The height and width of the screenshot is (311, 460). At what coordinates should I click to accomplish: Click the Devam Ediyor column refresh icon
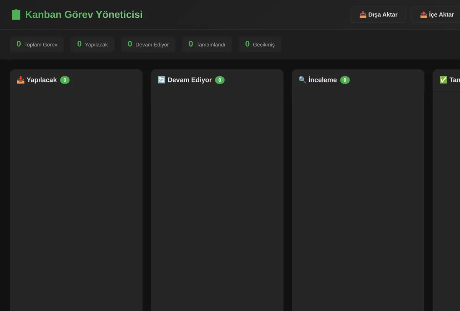point(161,80)
